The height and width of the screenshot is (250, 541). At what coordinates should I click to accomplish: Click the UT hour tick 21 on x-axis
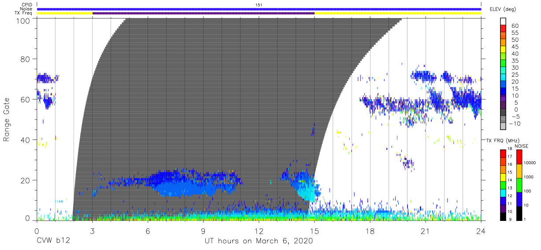[426, 231]
